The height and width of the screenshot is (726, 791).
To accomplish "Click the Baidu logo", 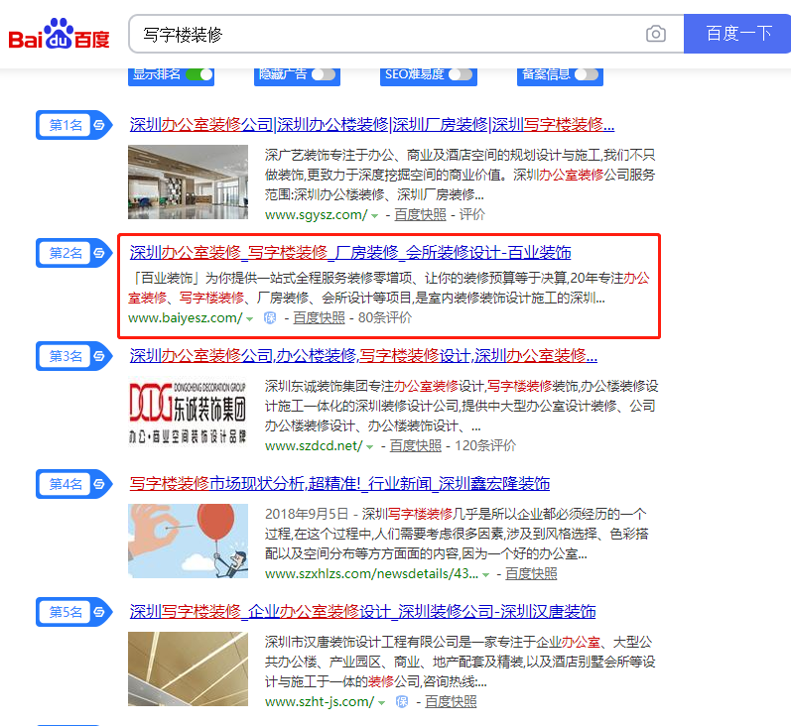I will (59, 34).
